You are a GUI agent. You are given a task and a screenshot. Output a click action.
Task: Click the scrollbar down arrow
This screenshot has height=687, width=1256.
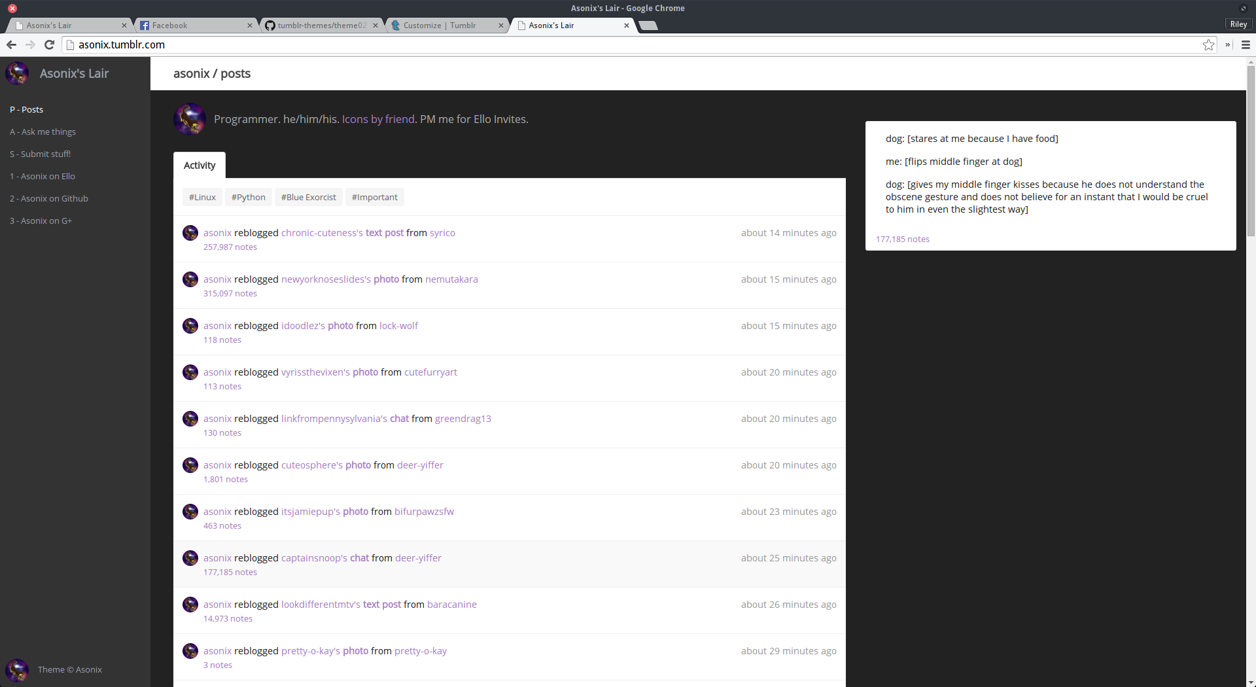(x=1251, y=682)
